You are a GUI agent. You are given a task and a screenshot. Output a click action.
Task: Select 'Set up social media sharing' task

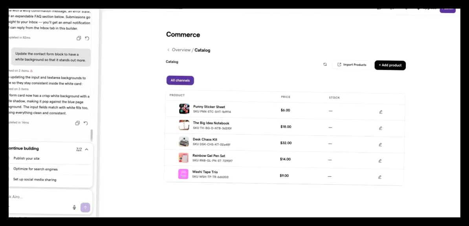pos(35,180)
